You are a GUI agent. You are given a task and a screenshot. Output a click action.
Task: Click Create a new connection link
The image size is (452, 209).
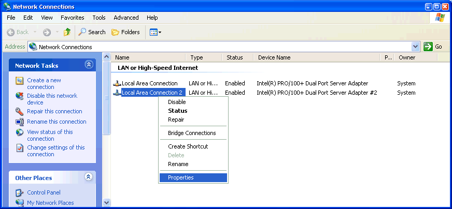(x=44, y=83)
